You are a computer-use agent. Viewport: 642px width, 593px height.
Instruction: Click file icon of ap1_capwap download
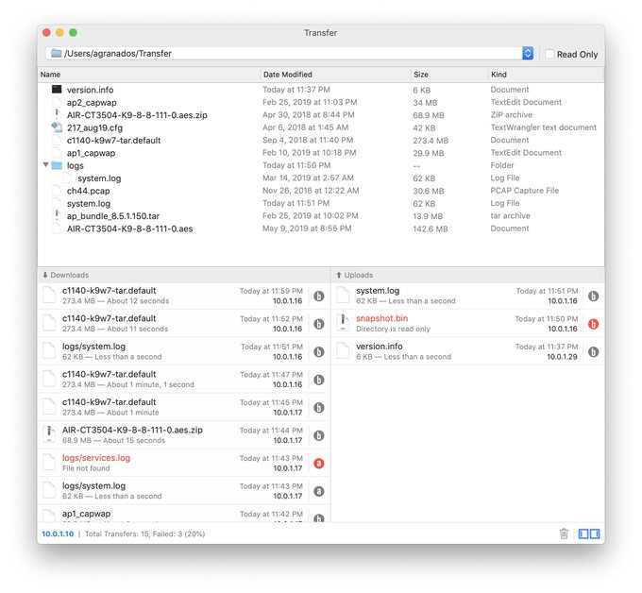point(49,516)
